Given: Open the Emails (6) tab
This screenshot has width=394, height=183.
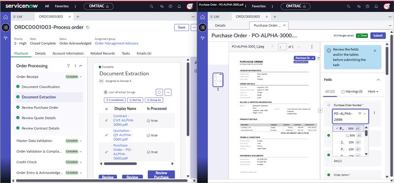Looking at the screenshot, I should tap(144, 54).
